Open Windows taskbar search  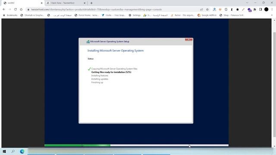13,151
